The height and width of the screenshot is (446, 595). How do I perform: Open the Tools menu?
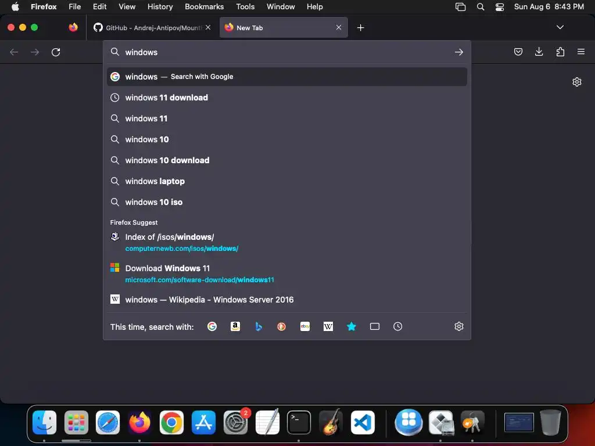[x=245, y=7]
